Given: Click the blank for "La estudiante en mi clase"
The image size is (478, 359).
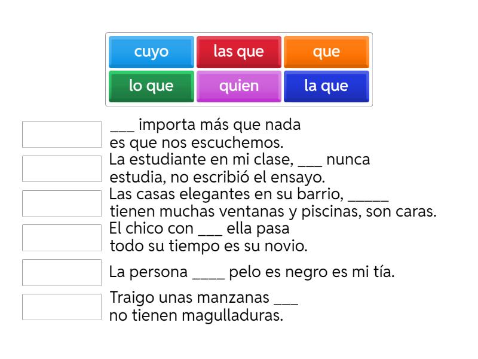Looking at the screenshot, I should 62,168.
